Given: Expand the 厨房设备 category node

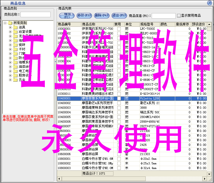Looking at the screenshot, I should (x=10, y=75).
